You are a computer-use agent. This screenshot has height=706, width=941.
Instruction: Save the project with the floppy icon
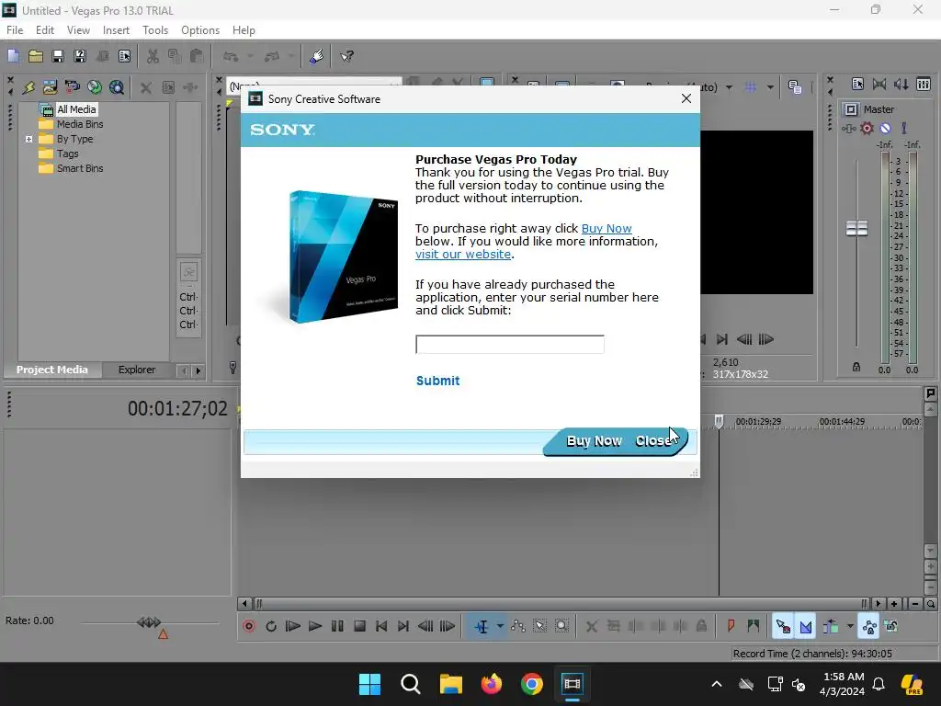pyautogui.click(x=58, y=56)
